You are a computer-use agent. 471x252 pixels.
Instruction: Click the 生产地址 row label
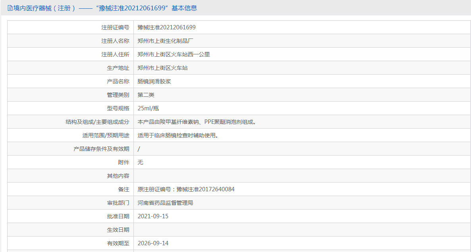(118, 68)
